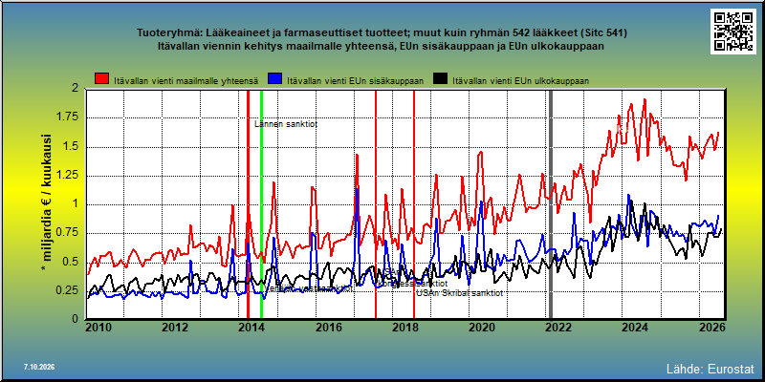Click the black legend swatch
Viewport: 765px width, 382px height.
click(x=441, y=79)
